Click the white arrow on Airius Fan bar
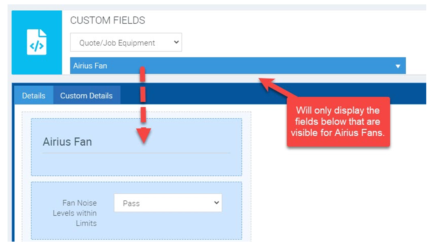Screen dimensions: 431x248 [x=398, y=66]
